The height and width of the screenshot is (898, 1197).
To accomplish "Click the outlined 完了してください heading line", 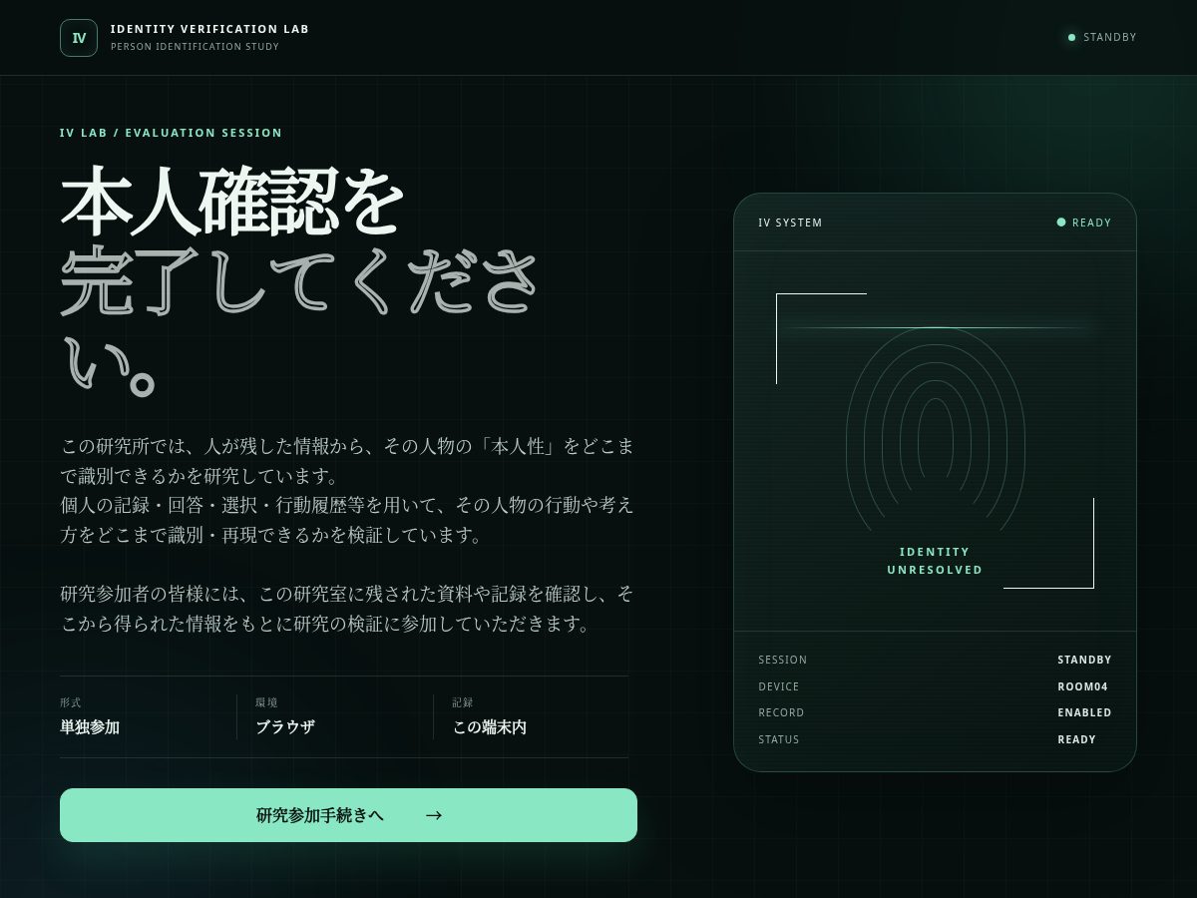I will [x=299, y=319].
